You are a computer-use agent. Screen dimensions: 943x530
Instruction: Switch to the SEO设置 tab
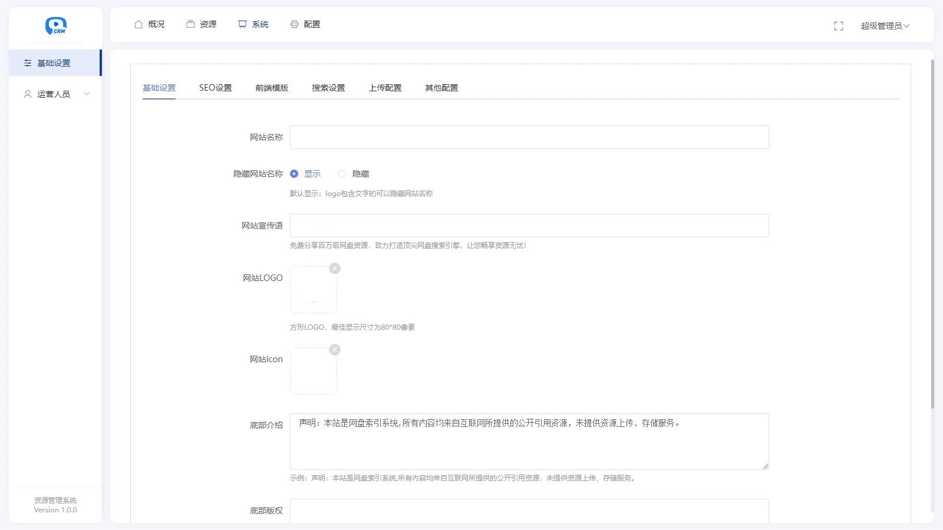215,88
